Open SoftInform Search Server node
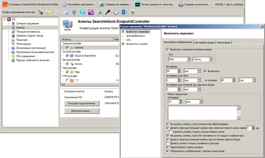The image size is (265, 158). [30, 36]
